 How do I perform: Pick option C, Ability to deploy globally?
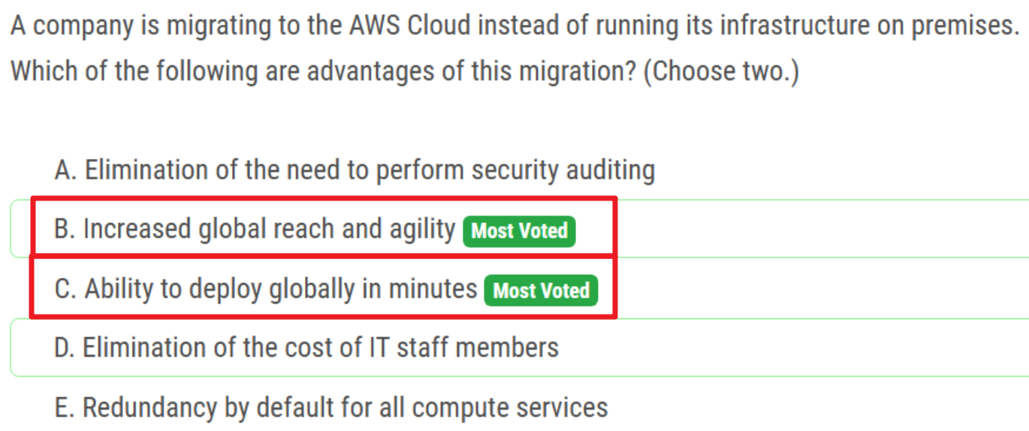pos(266,289)
